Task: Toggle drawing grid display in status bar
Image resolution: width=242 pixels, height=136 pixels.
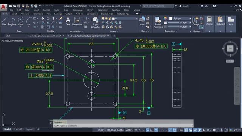Action: [136, 130]
